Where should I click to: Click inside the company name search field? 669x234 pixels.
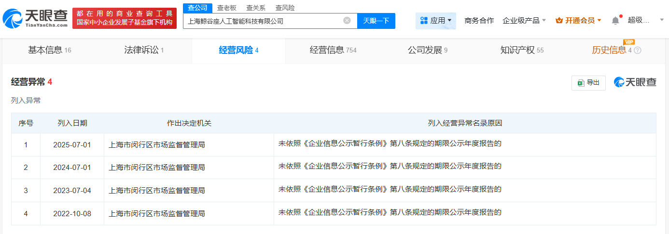pos(263,21)
